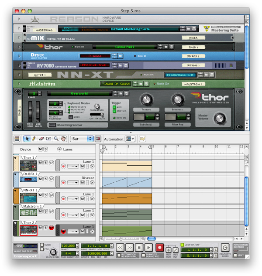Select the Thor 2 track thumbnail
This screenshot has height=276, width=262.
pyautogui.click(x=28, y=230)
